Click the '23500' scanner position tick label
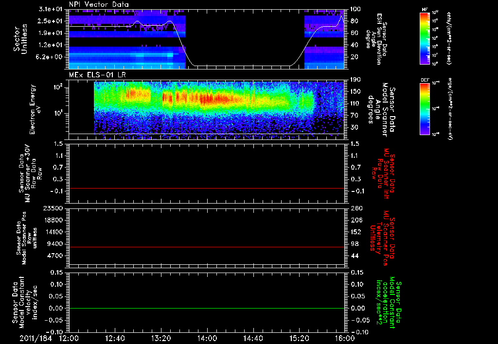This screenshot has width=498, height=344. point(53,208)
